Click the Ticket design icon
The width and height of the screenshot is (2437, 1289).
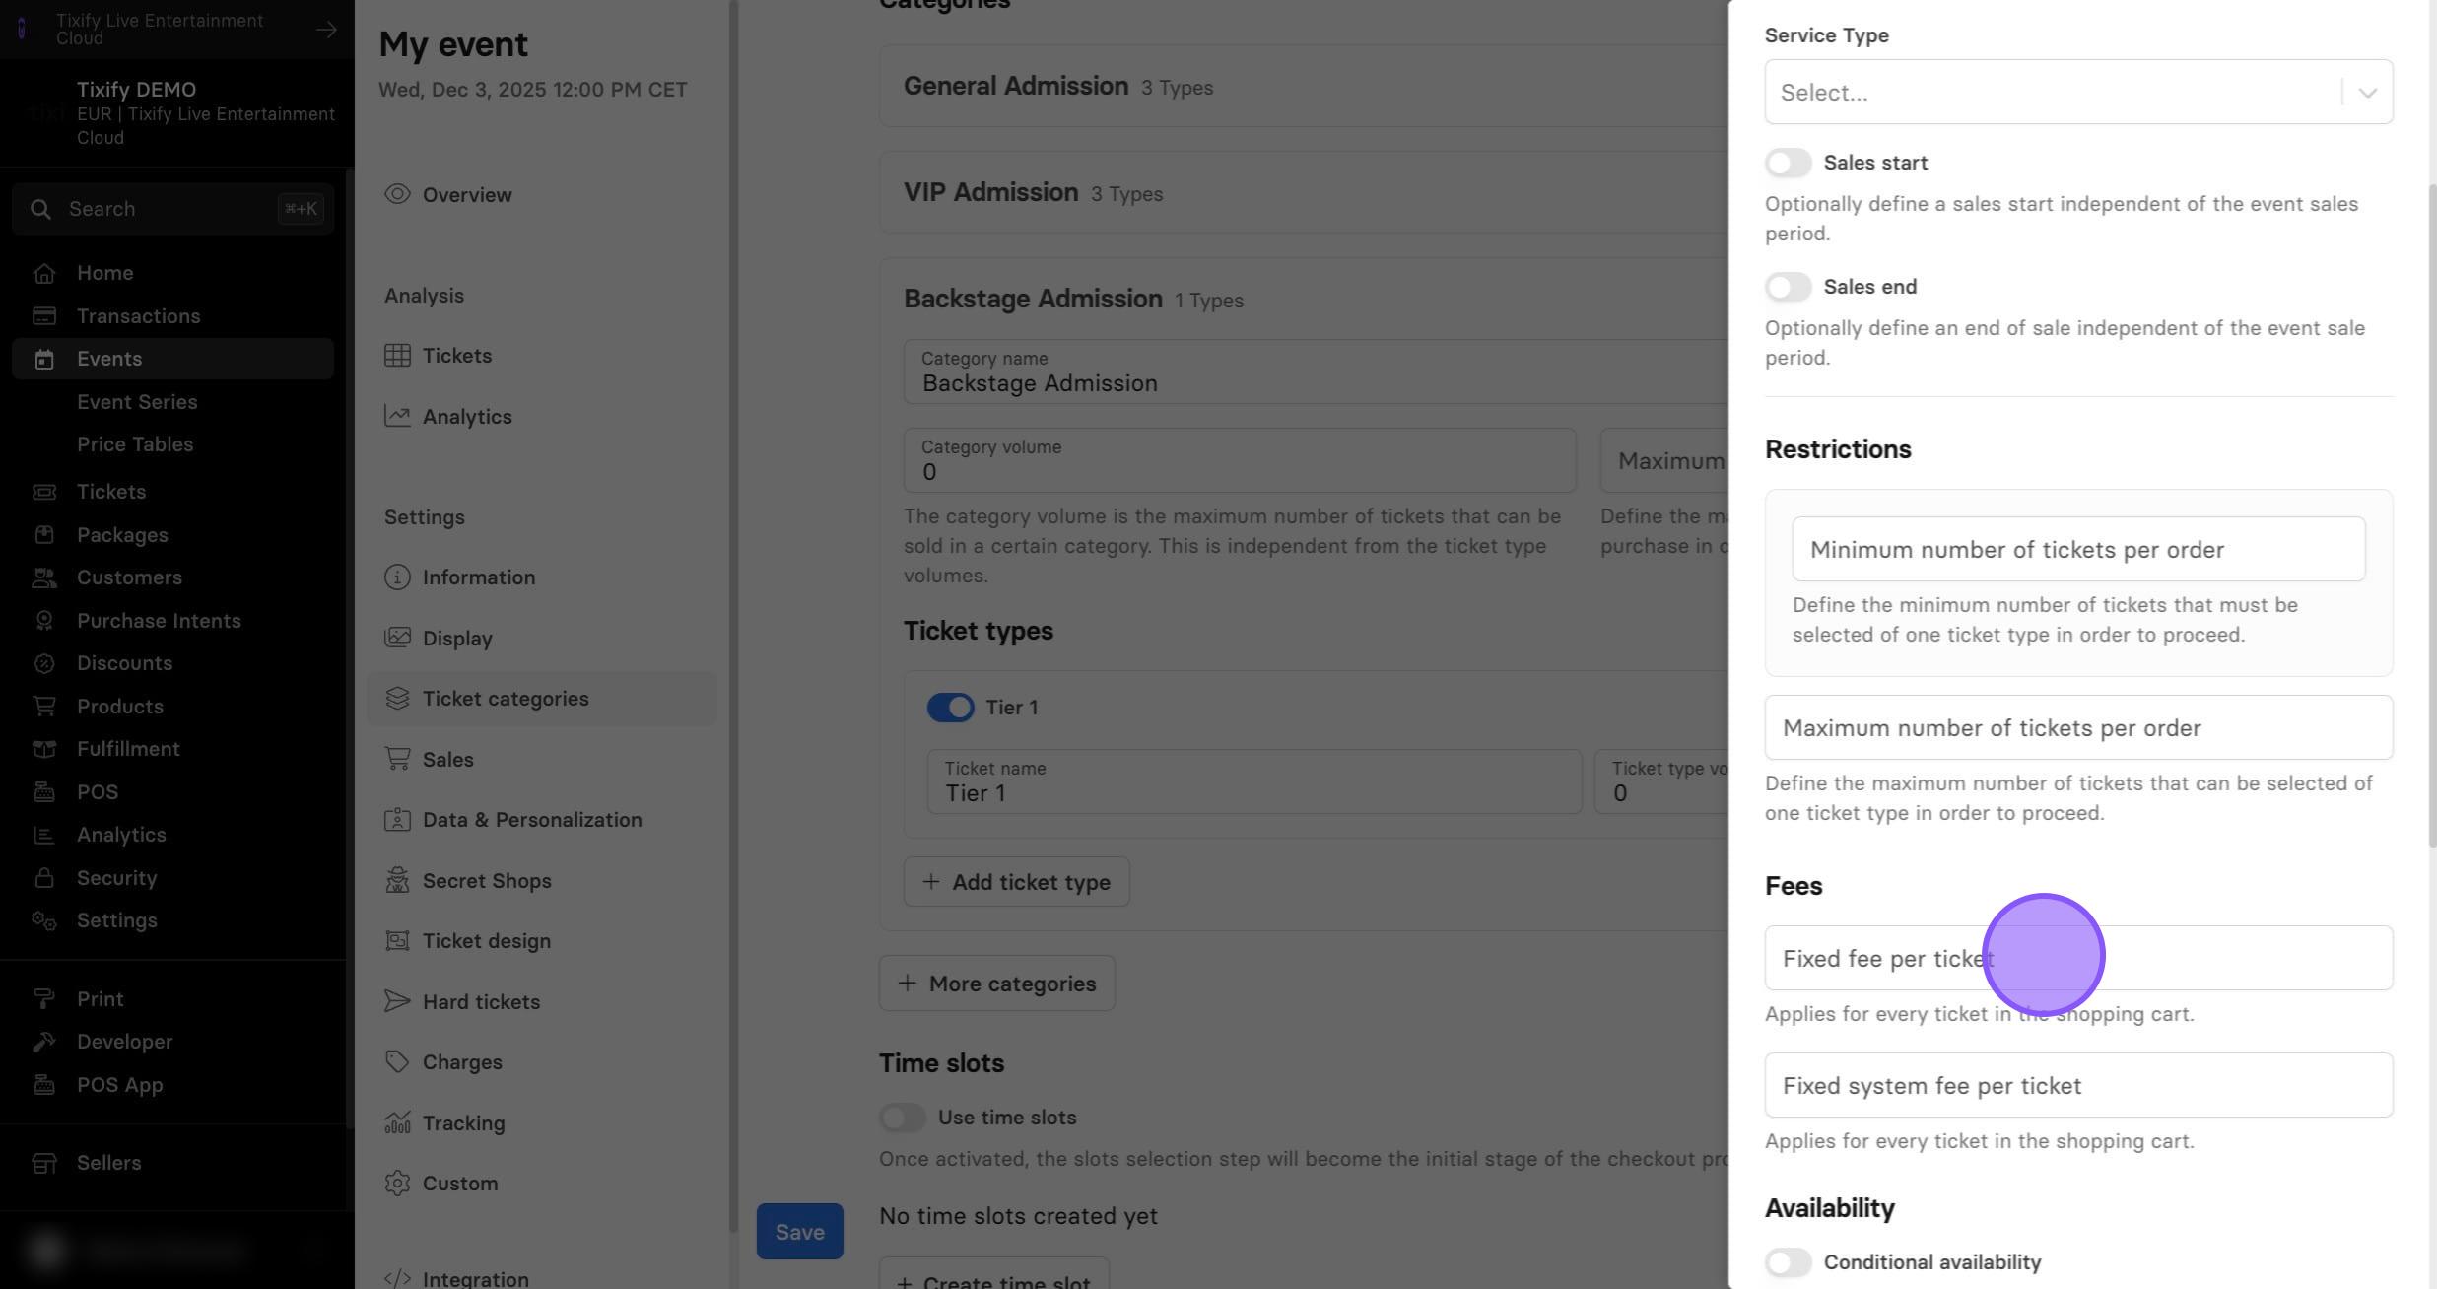pos(397,941)
